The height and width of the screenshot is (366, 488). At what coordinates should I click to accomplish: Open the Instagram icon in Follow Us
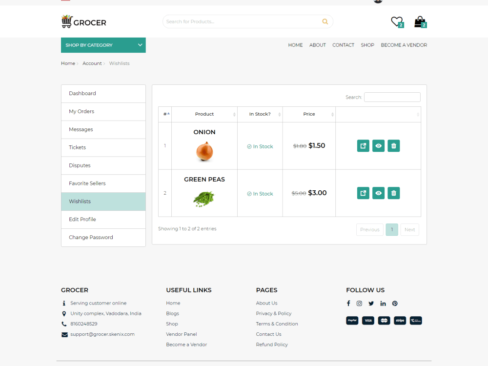[360, 303]
